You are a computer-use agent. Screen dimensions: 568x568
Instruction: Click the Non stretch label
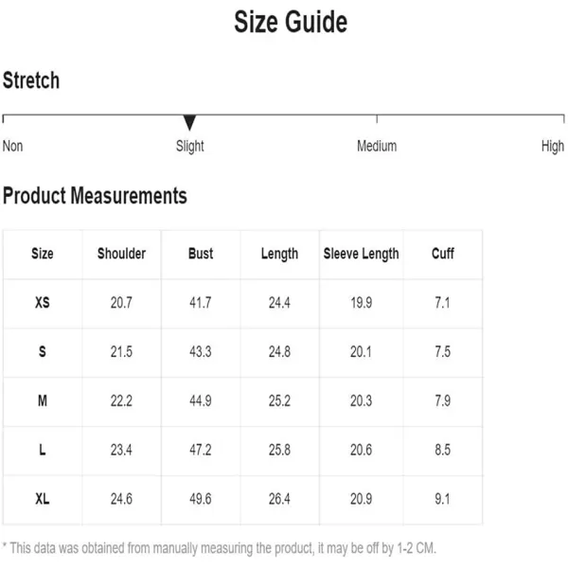[12, 146]
